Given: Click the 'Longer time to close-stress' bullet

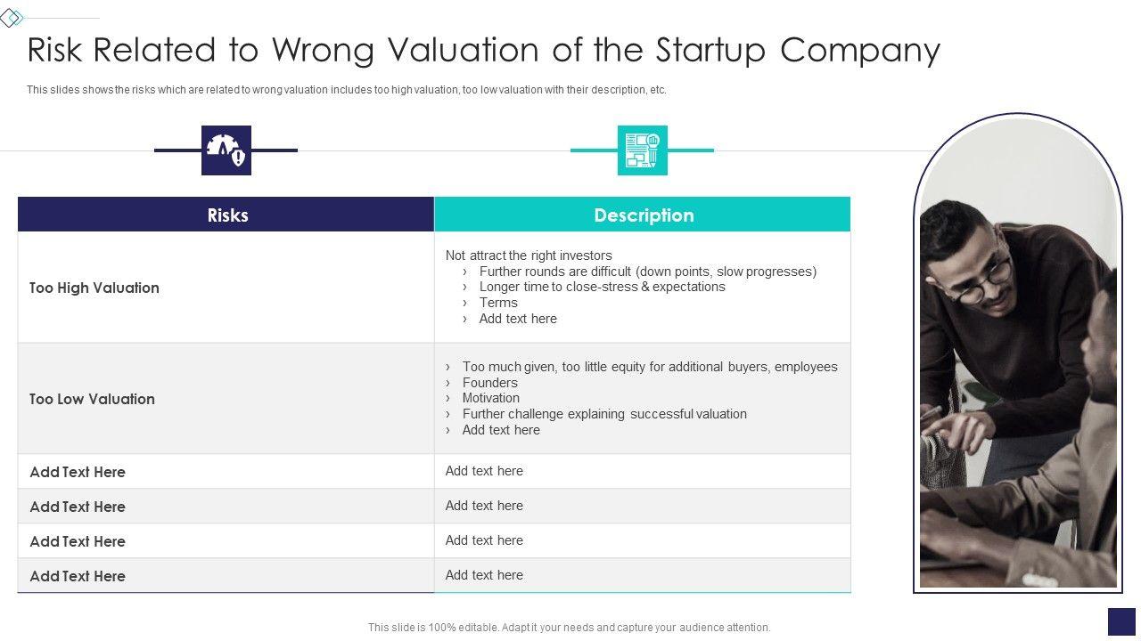Looking at the screenshot, I should [602, 287].
